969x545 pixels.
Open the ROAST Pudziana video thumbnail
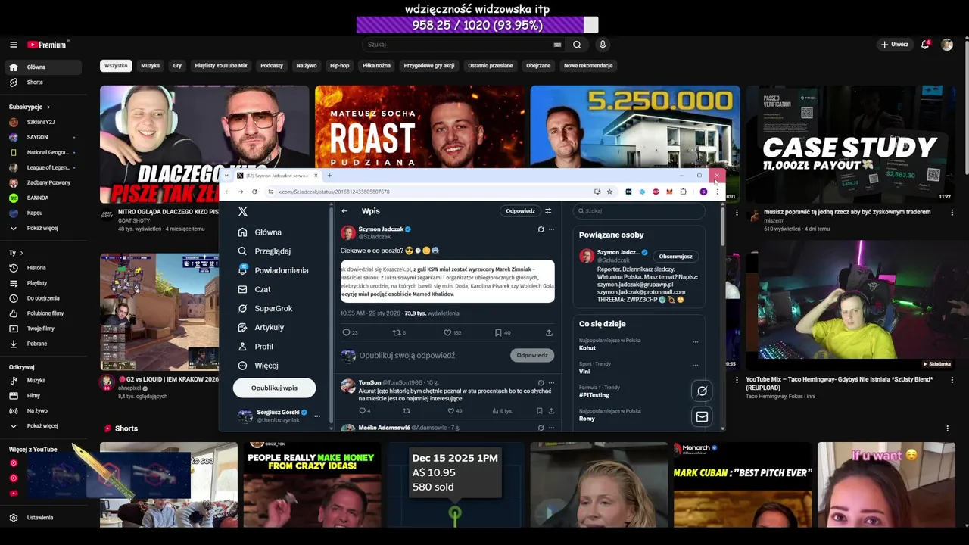(420, 127)
